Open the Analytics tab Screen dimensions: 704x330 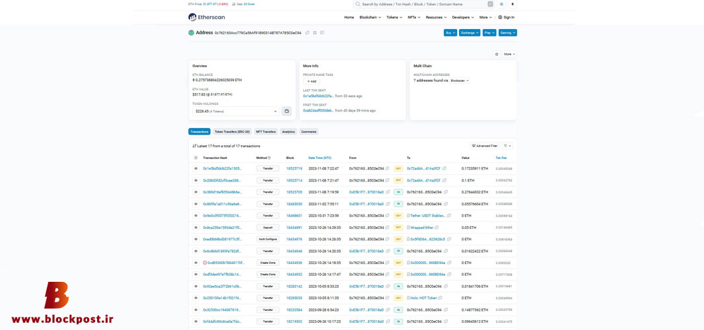(288, 131)
